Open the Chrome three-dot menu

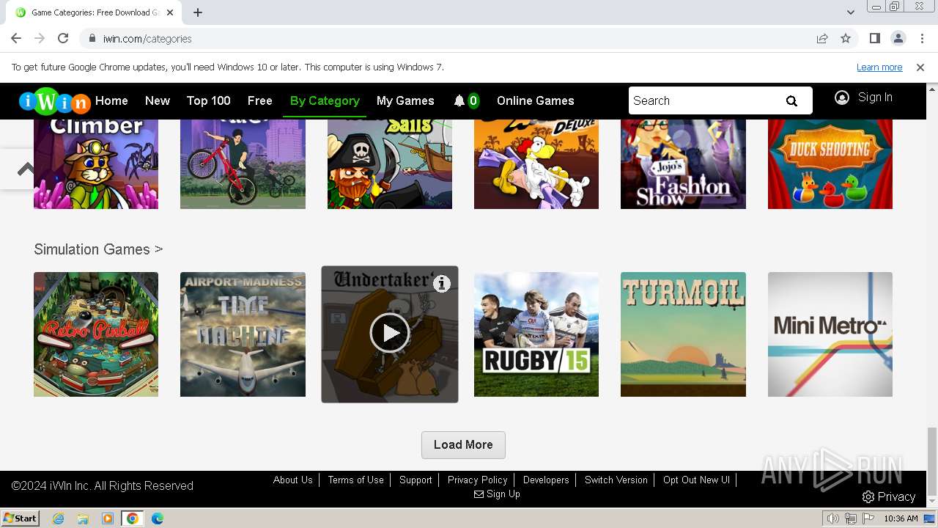coord(920,38)
